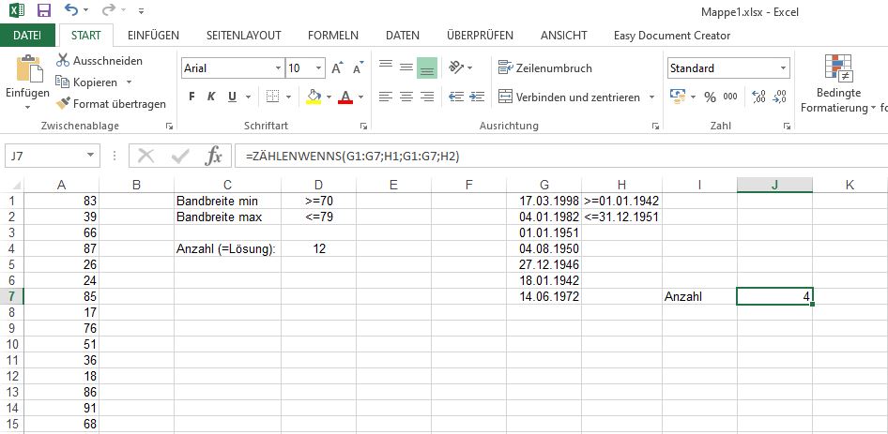888x434 pixels.
Task: Switch to the FORMELN ribbon tab
Action: pyautogui.click(x=333, y=36)
